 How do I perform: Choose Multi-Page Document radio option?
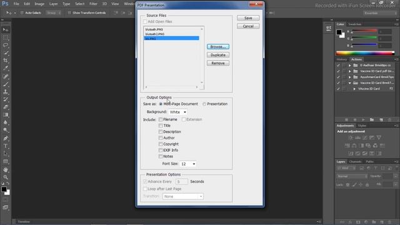click(161, 104)
